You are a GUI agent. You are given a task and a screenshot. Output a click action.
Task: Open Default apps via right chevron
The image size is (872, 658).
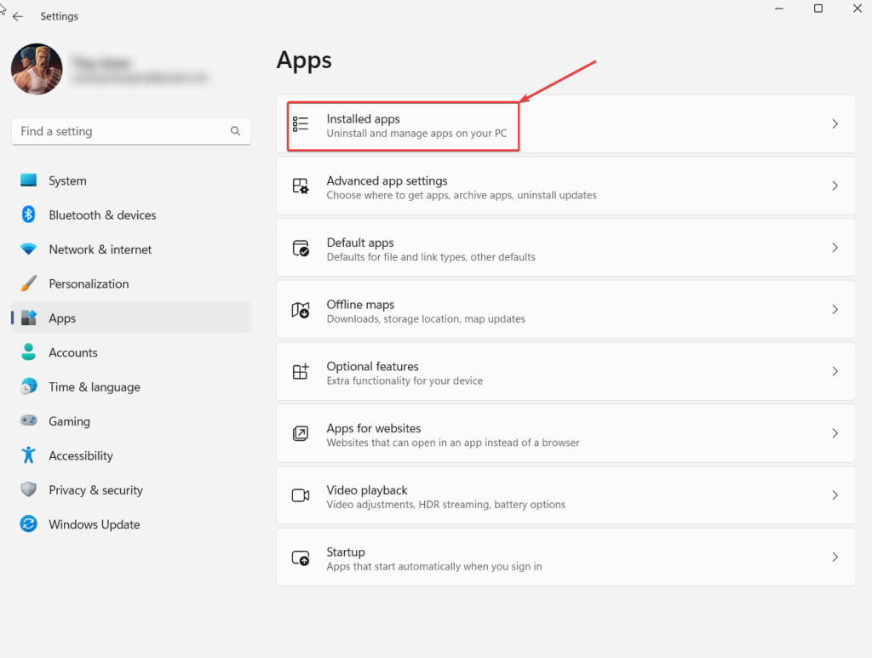coord(835,248)
